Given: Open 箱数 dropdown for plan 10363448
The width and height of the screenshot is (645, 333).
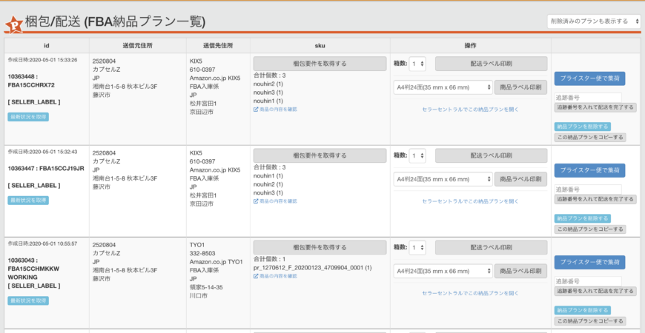Looking at the screenshot, I should 417,64.
